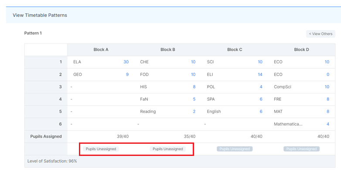This screenshot has height=172, width=341.
Task: Click the Reading subject cell
Action: (x=148, y=112)
